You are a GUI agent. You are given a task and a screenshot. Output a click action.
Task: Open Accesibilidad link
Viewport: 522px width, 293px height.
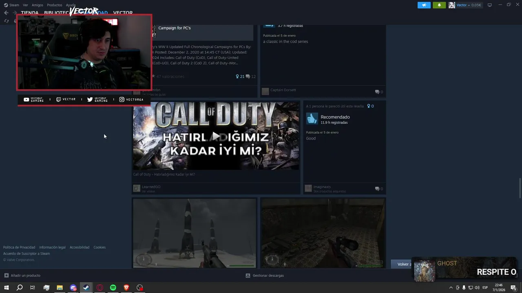pos(80,247)
